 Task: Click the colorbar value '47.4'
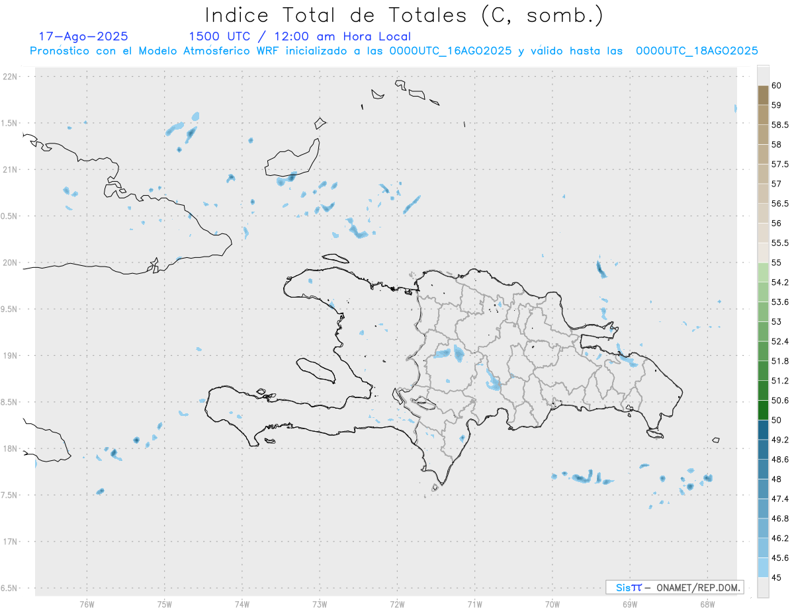[779, 499]
